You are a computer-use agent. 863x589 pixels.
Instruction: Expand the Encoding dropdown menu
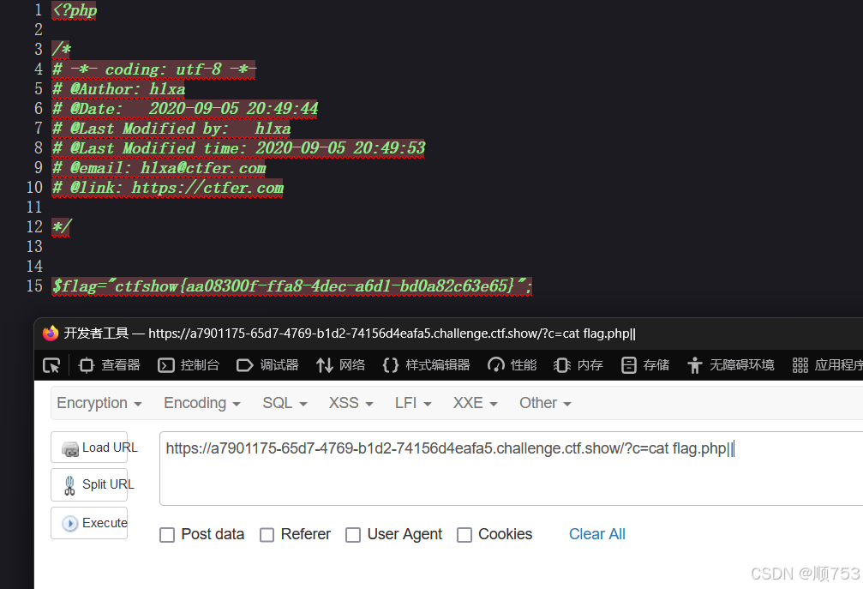coord(202,403)
